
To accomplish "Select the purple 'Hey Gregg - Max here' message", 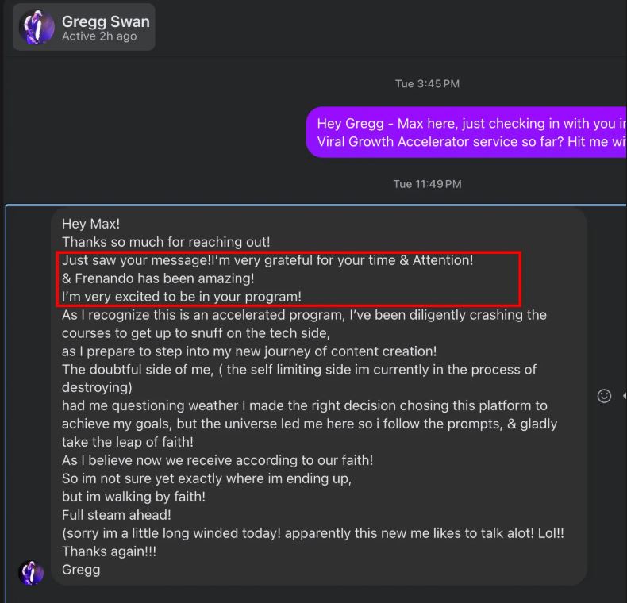I will pos(468,132).
